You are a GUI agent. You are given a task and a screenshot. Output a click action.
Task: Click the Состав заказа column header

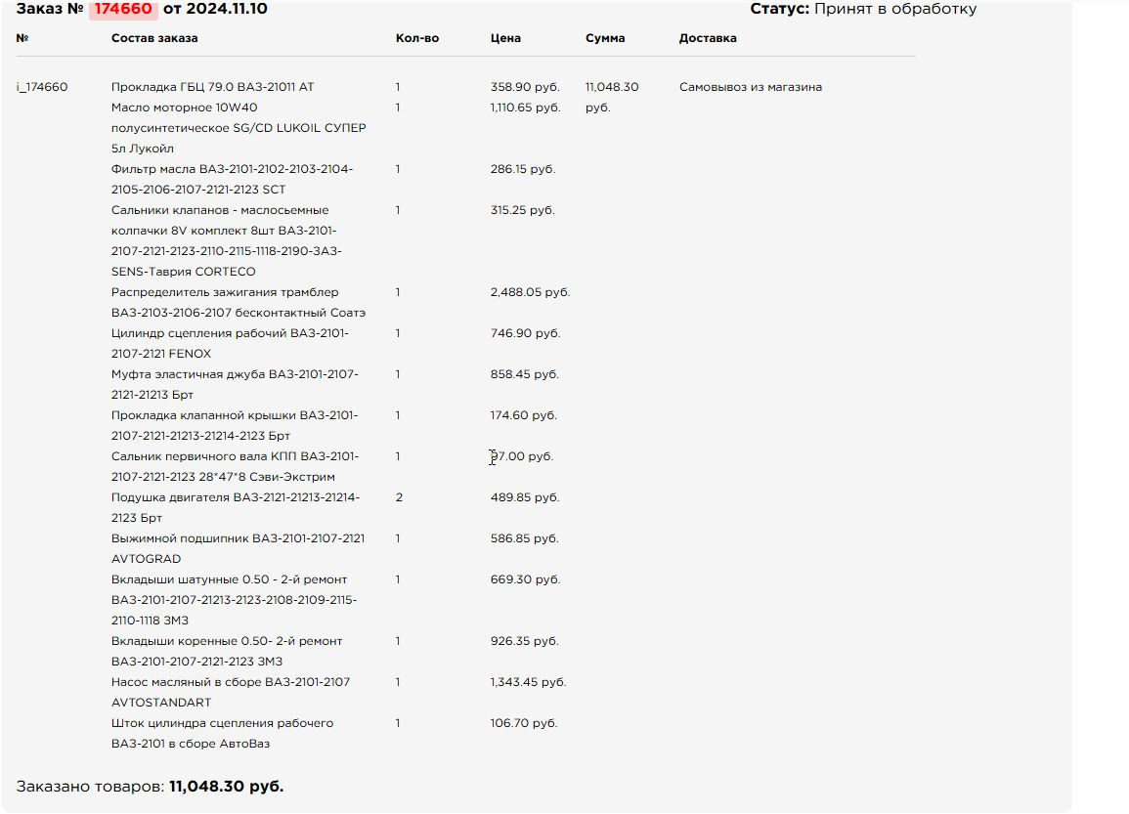(154, 38)
